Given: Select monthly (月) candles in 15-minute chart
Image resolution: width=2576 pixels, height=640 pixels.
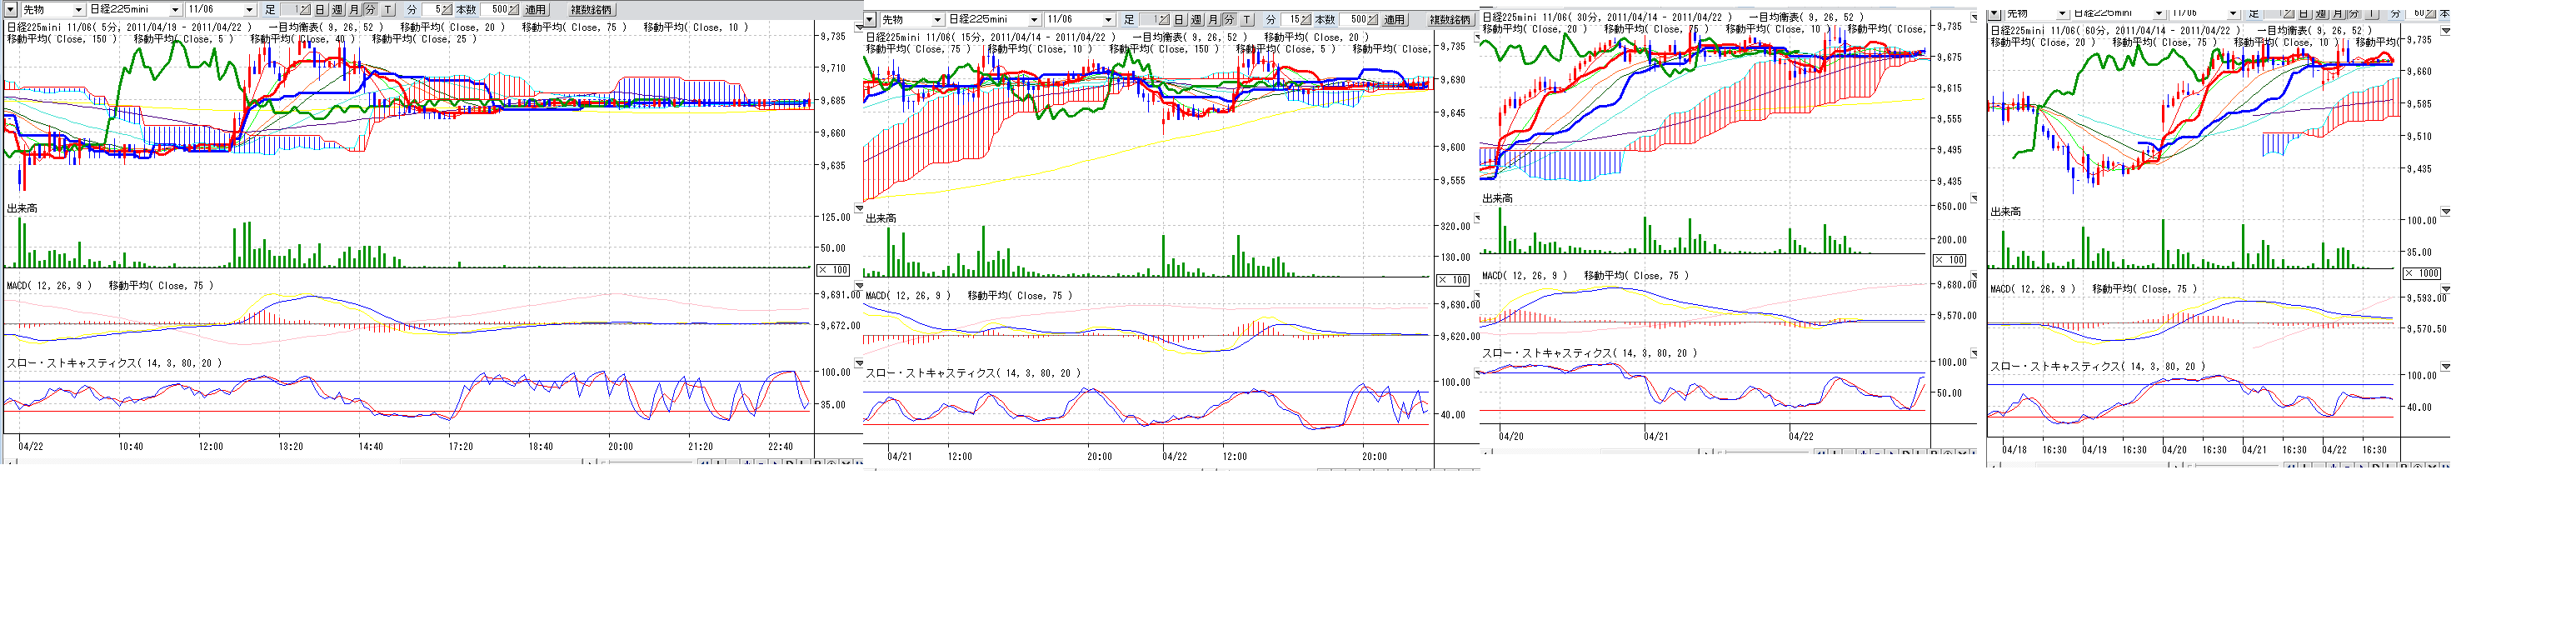Looking at the screenshot, I should pyautogui.click(x=1213, y=20).
